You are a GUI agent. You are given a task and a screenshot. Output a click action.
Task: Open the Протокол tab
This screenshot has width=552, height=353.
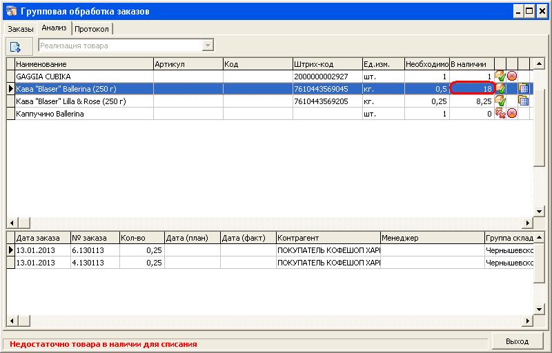(92, 29)
